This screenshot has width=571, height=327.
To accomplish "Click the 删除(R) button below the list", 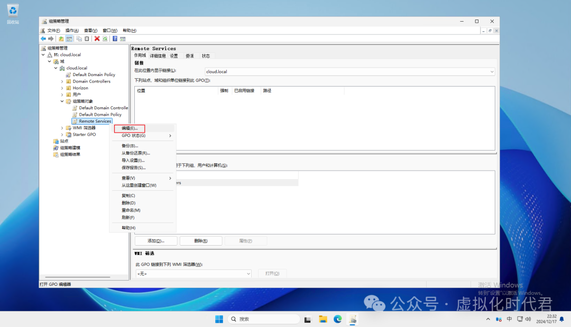I will [200, 241].
